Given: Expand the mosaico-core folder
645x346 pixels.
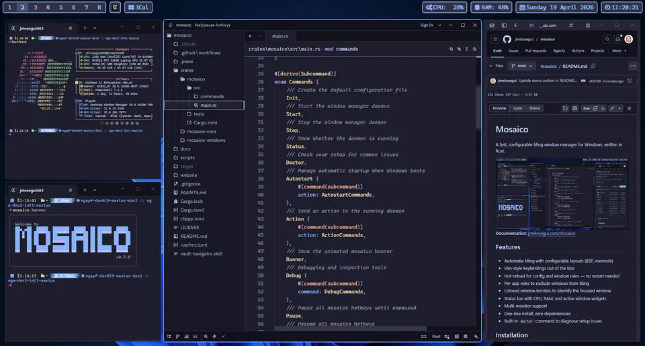Looking at the screenshot, I should pos(198,131).
